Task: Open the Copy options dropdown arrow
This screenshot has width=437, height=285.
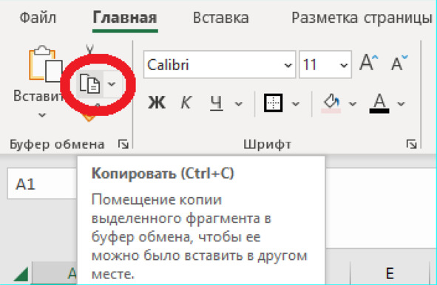Action: coord(112,83)
